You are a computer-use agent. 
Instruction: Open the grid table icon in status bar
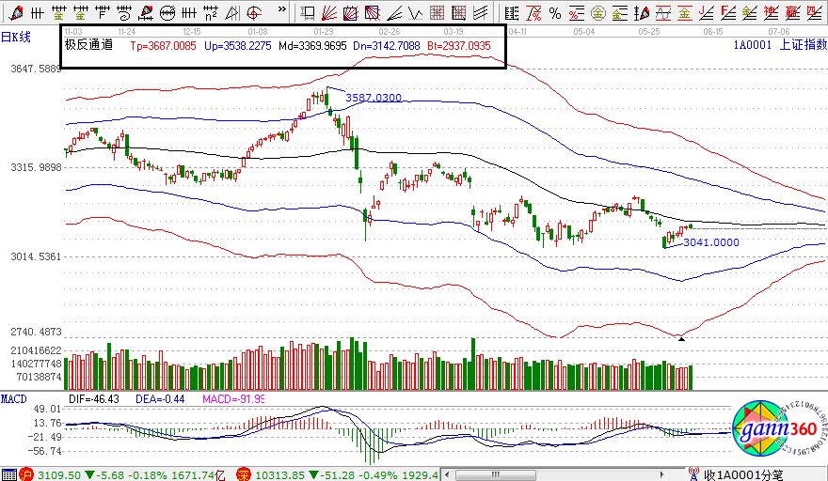[x=8, y=473]
